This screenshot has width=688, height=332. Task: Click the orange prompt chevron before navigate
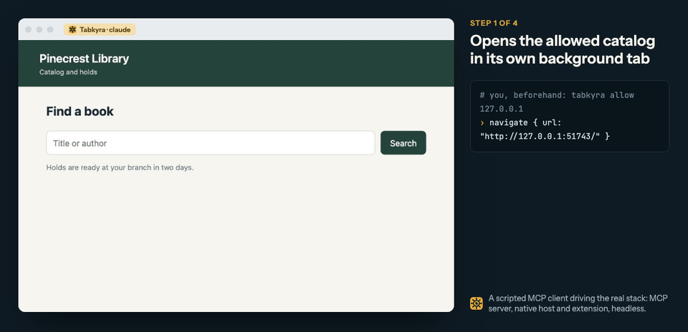pos(482,122)
